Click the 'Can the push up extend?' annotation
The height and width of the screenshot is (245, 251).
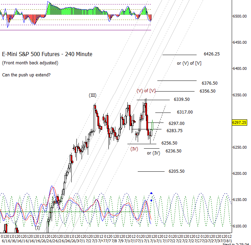(26, 75)
